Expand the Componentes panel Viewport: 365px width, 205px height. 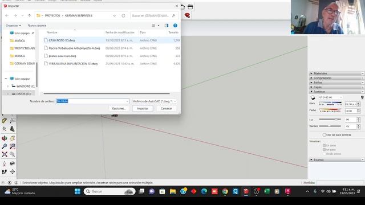[337, 78]
